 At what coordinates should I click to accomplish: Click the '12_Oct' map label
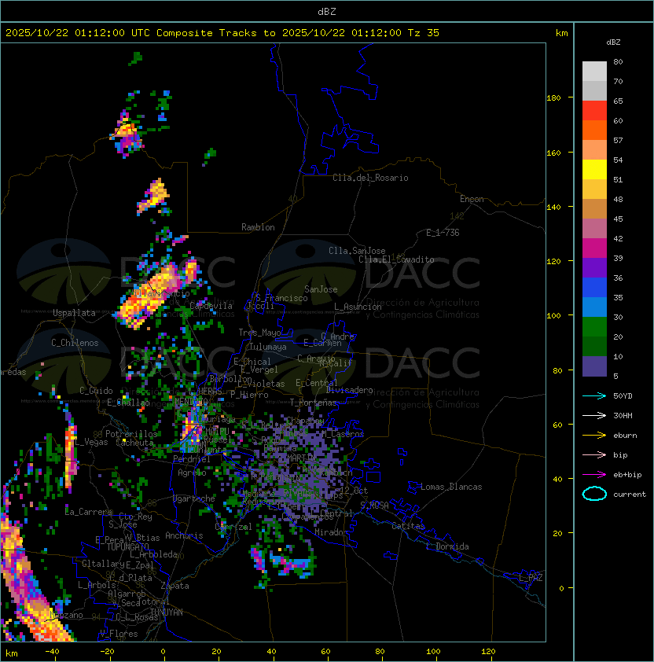(x=354, y=491)
